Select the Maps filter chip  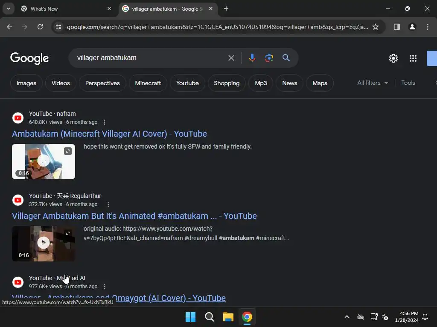[x=320, y=83]
